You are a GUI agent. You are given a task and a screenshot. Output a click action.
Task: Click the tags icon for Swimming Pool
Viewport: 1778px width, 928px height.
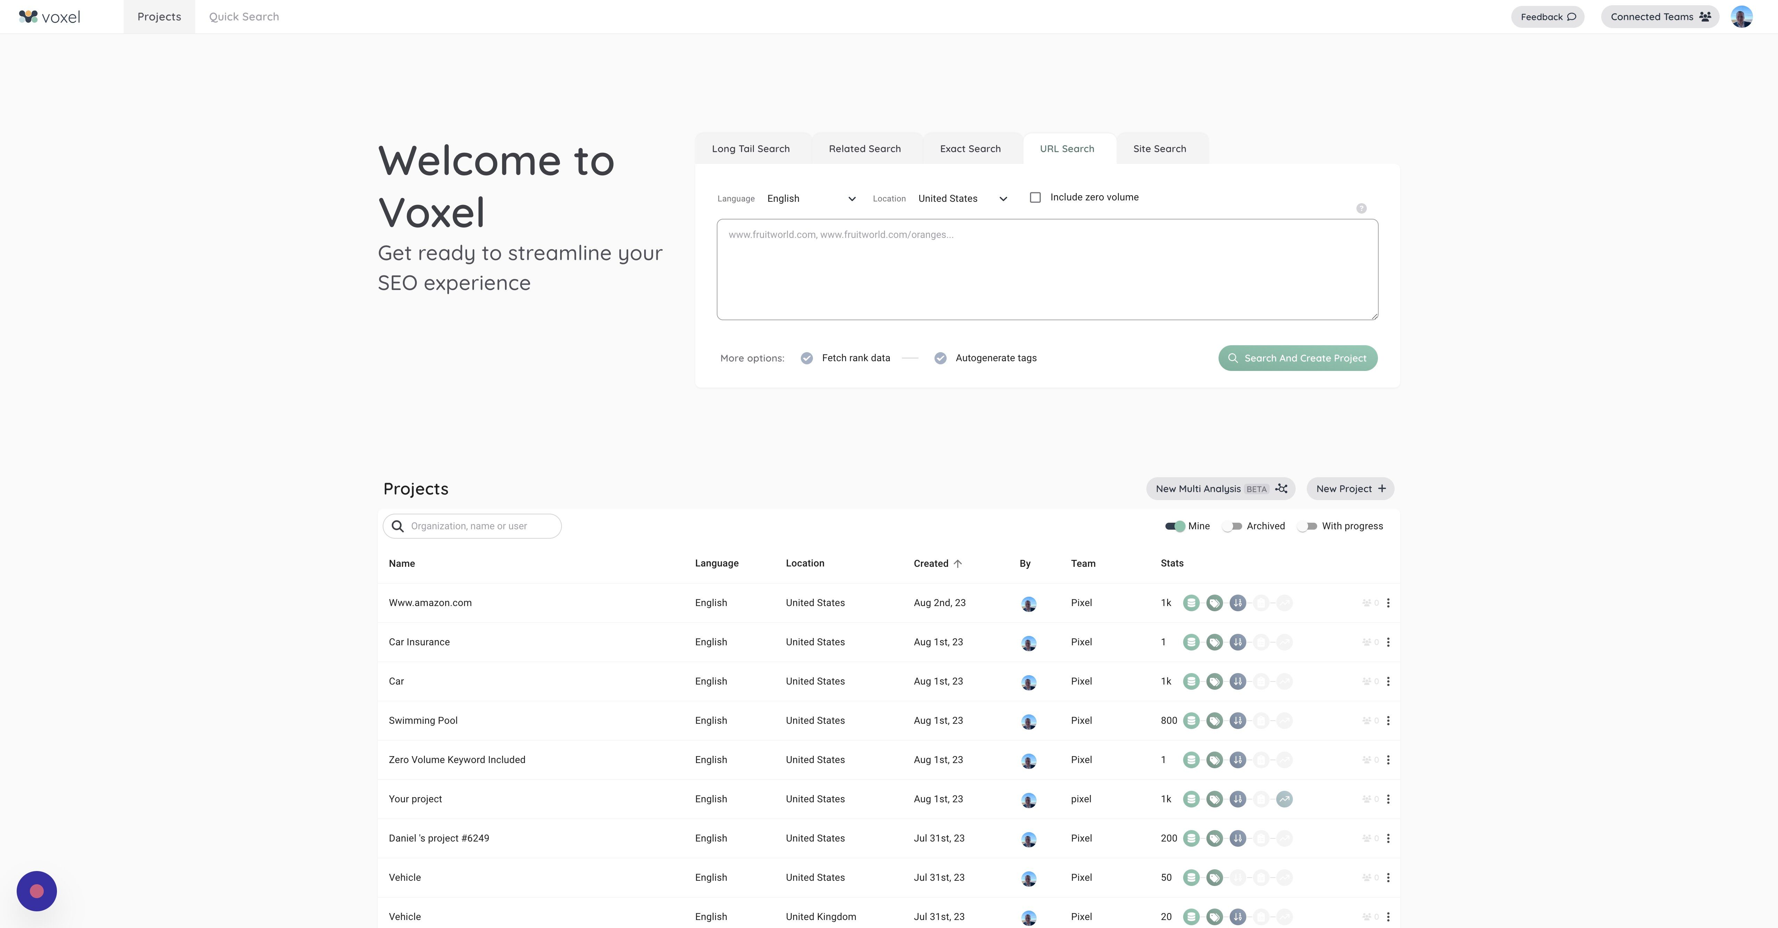pos(1214,721)
